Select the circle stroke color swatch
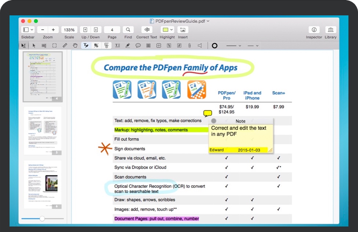This screenshot has height=232, width=358. coord(214,46)
